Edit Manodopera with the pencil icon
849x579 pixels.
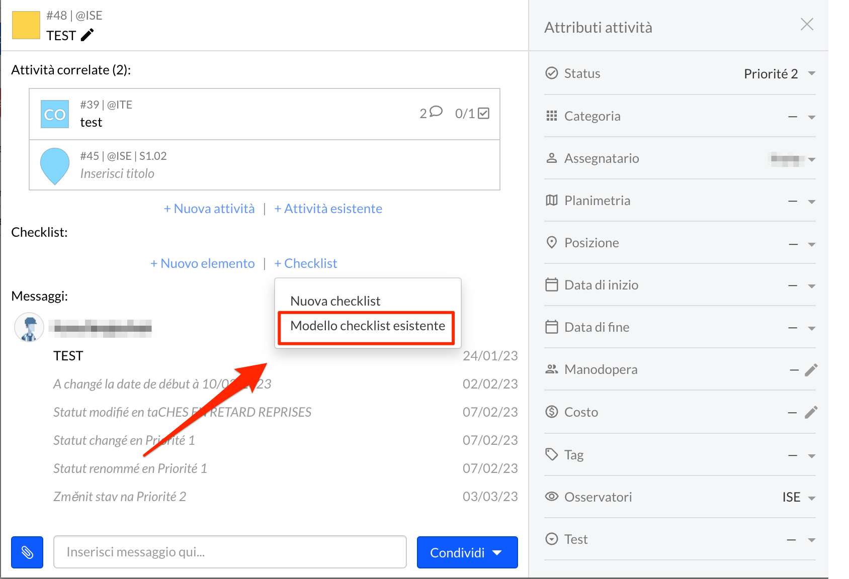(810, 370)
